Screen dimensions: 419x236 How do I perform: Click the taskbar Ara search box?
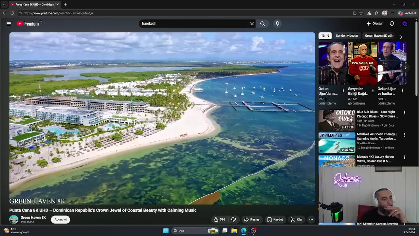[195, 231]
